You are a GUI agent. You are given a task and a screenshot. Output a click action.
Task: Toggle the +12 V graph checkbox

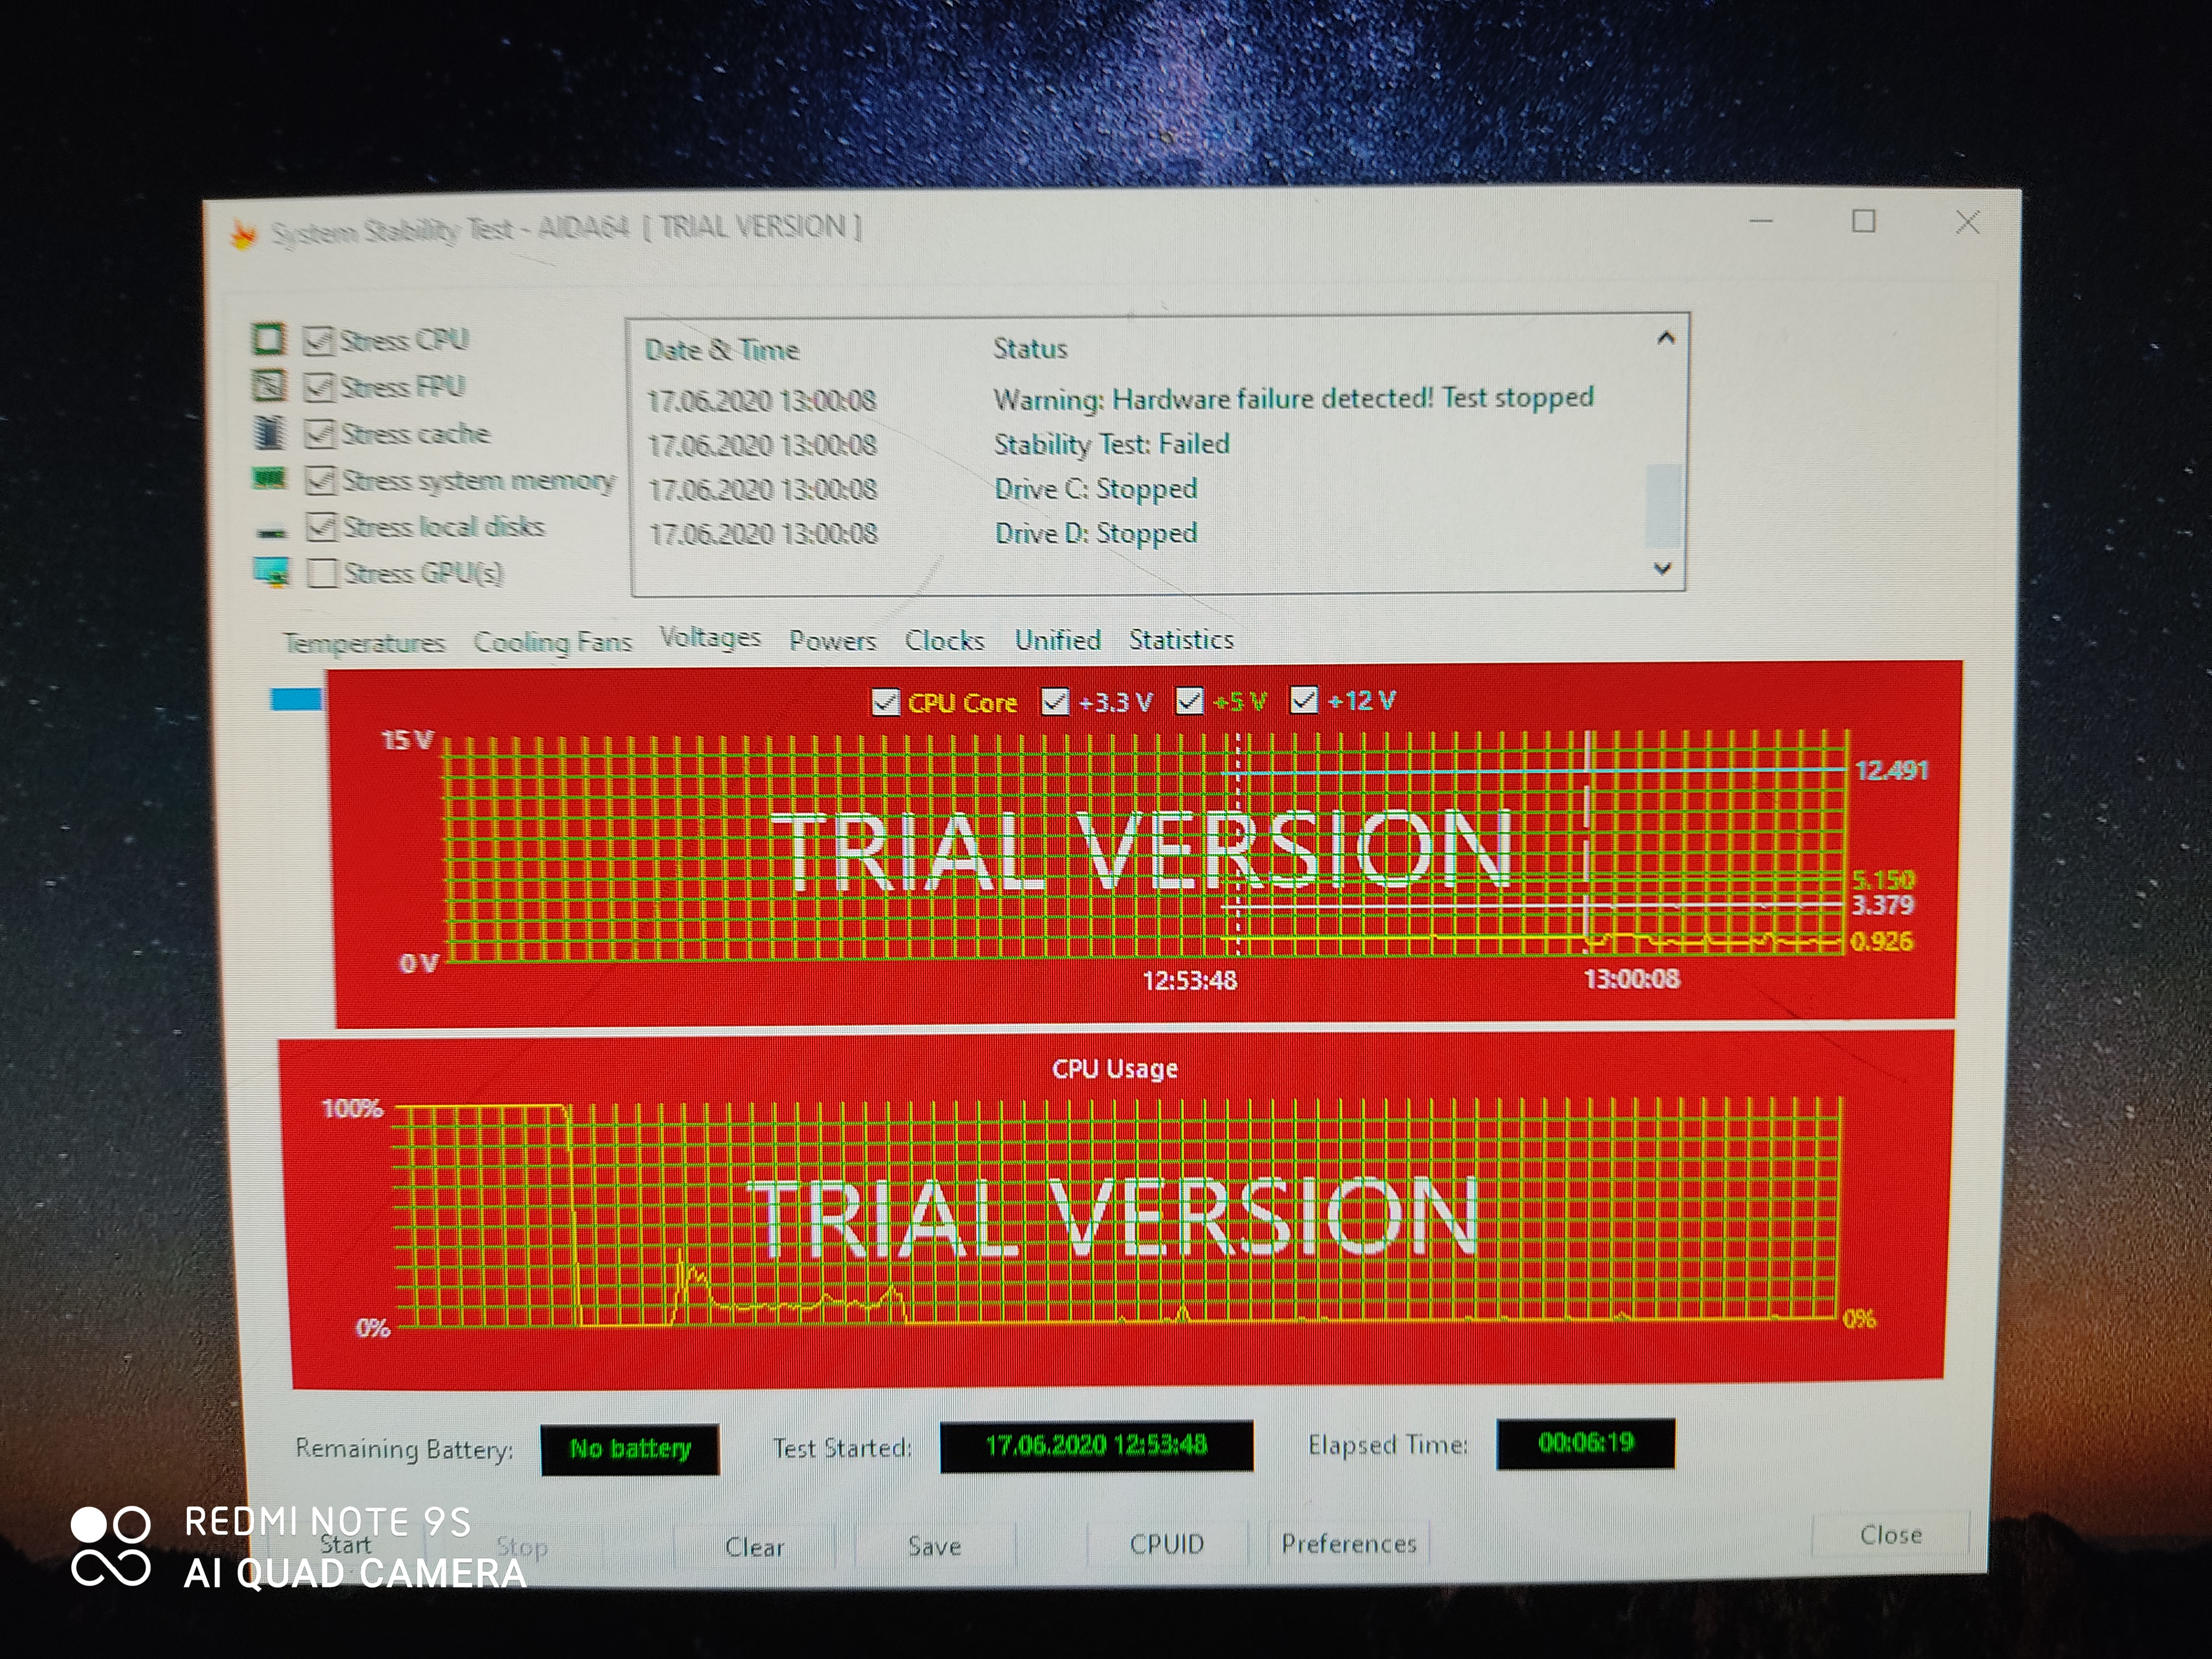click(x=1304, y=700)
